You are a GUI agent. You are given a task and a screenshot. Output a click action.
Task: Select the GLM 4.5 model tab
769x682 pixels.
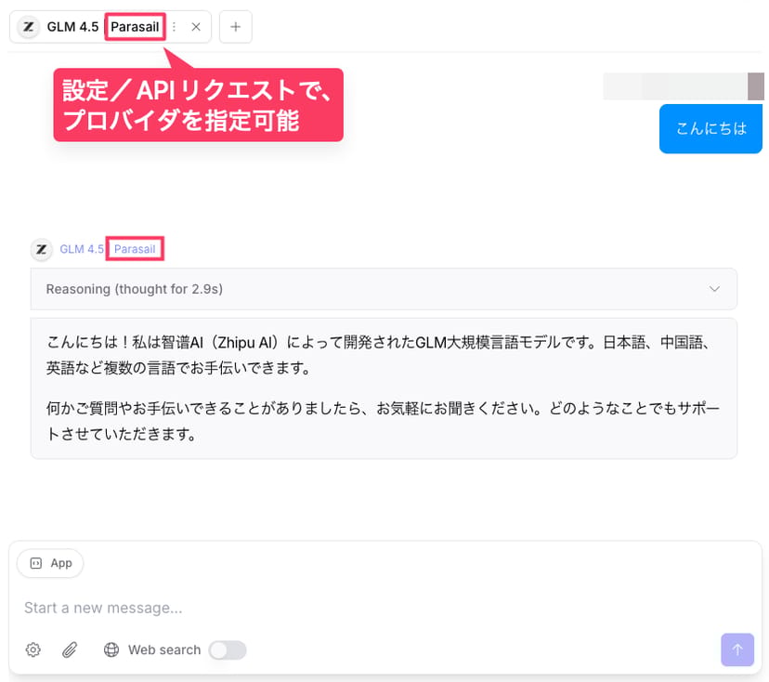pos(72,27)
